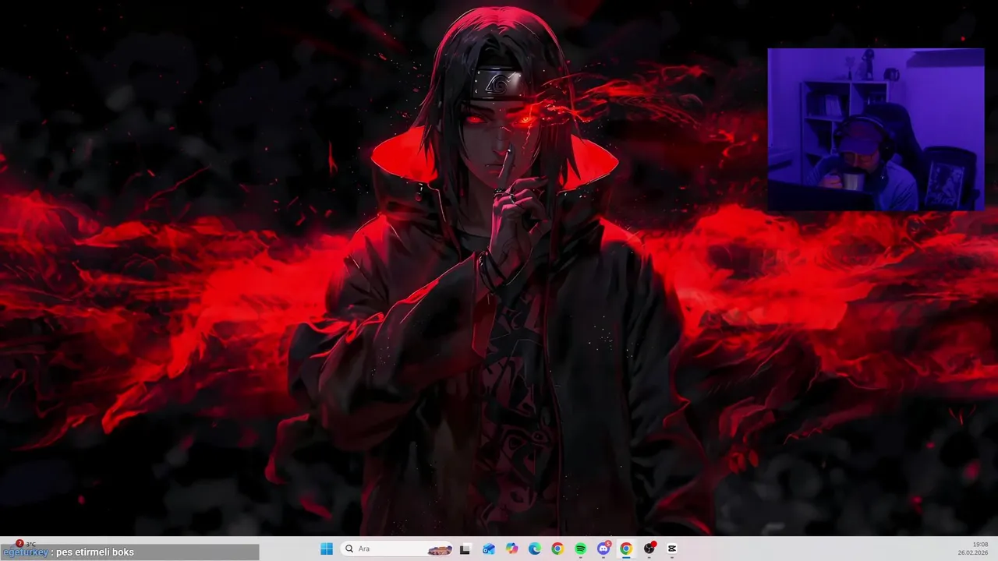Open Spotify from the taskbar
This screenshot has width=998, height=561.
[581, 549]
